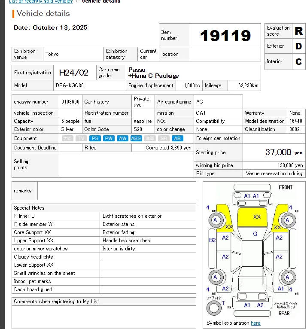Click the chassis number 0103666
The width and height of the screenshot is (307, 329).
pyautogui.click(x=70, y=102)
